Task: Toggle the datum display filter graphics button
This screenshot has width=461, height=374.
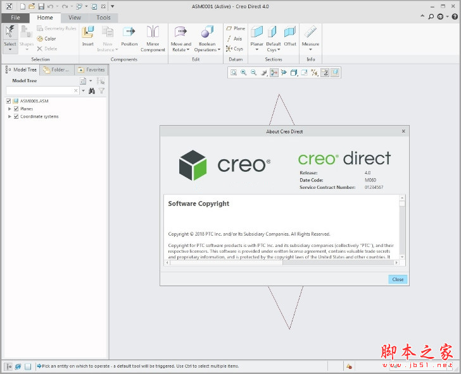Action: click(x=314, y=73)
